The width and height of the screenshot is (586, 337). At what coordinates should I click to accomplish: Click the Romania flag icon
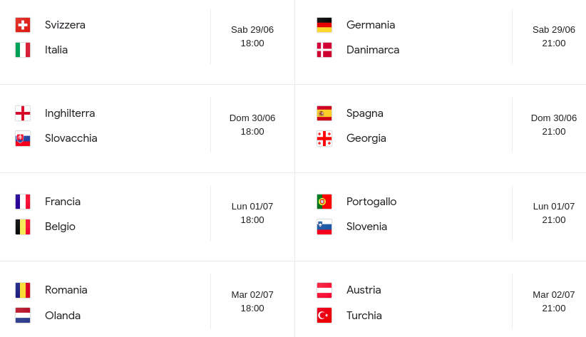pos(23,290)
